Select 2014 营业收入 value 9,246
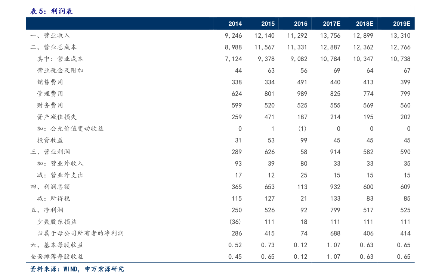This screenshot has height=280, width=445. pyautogui.click(x=234, y=36)
